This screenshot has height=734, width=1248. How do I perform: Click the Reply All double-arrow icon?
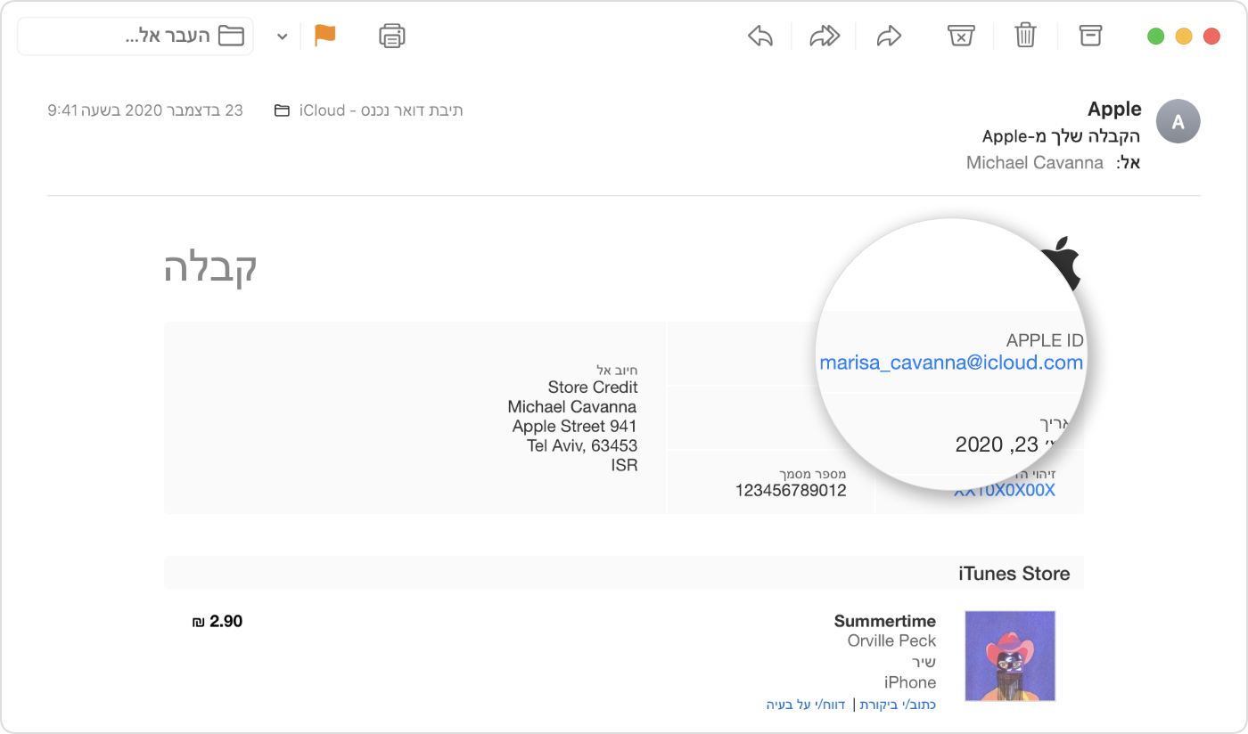point(825,36)
